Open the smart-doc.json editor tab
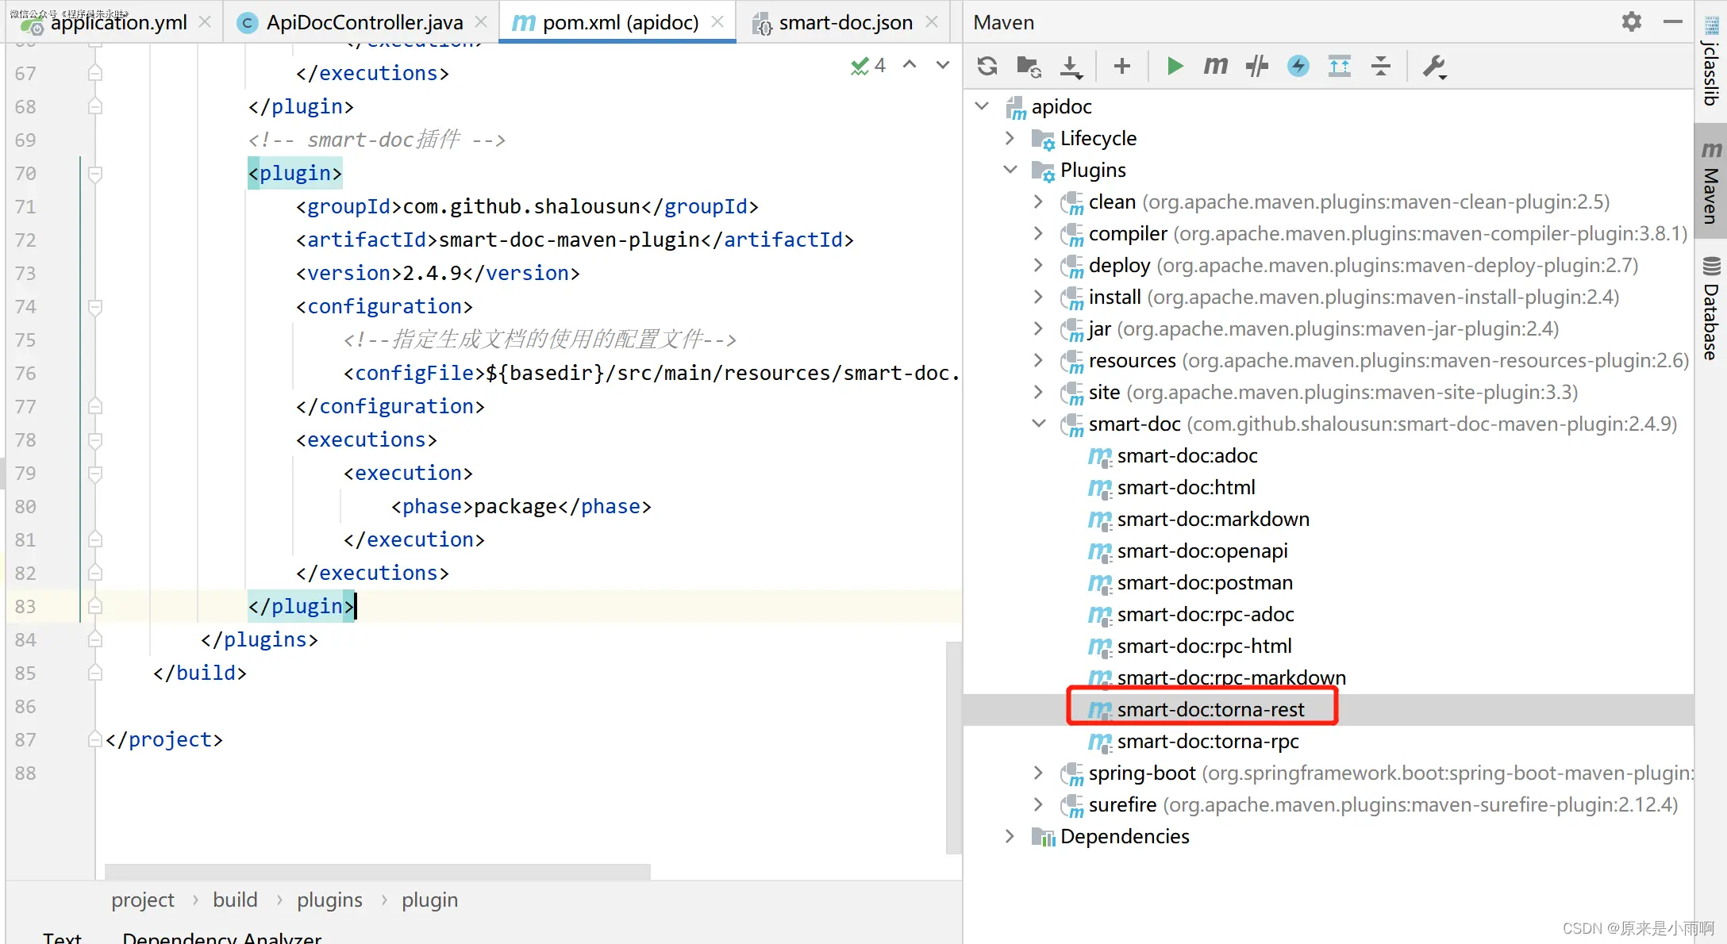Image resolution: width=1727 pixels, height=944 pixels. 845,22
